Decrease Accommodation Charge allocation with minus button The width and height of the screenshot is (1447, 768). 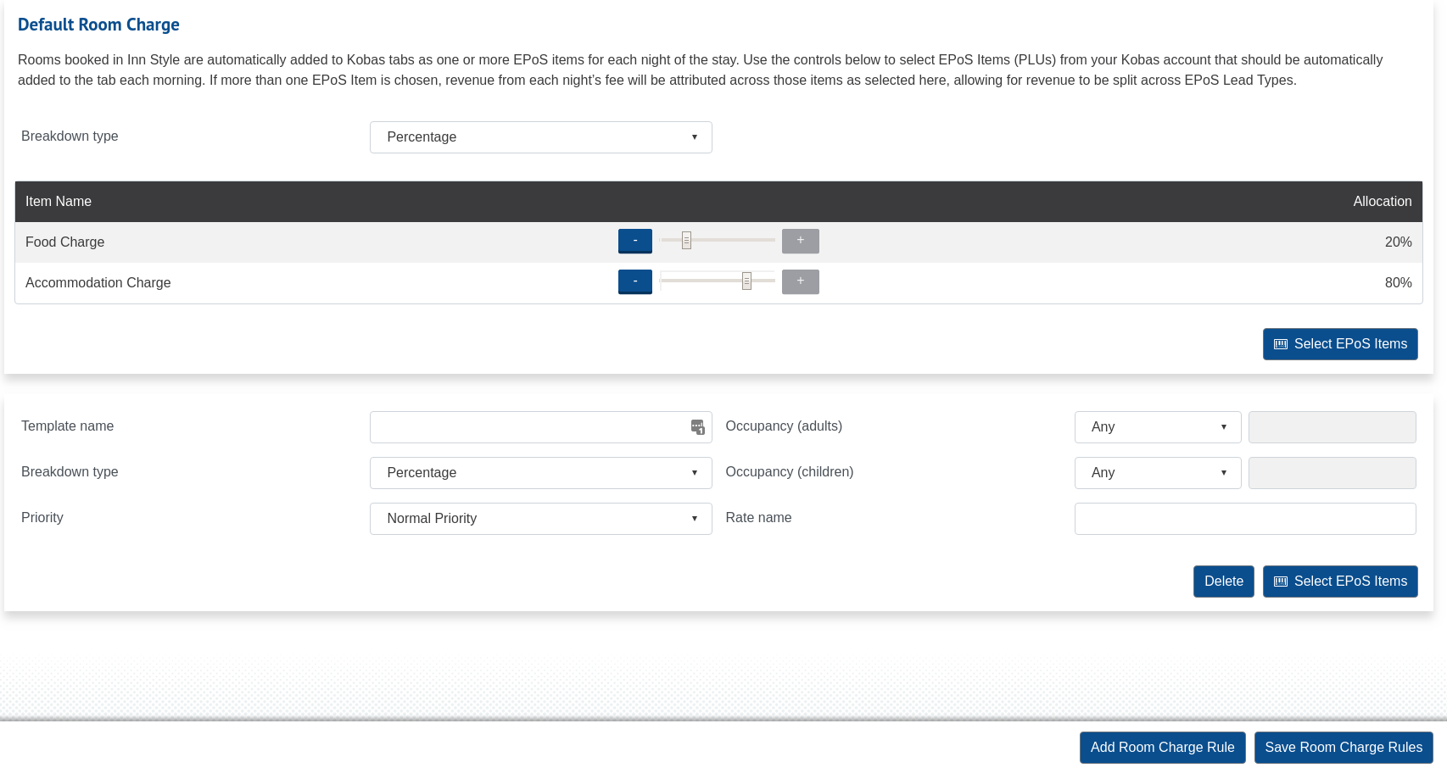[634, 282]
